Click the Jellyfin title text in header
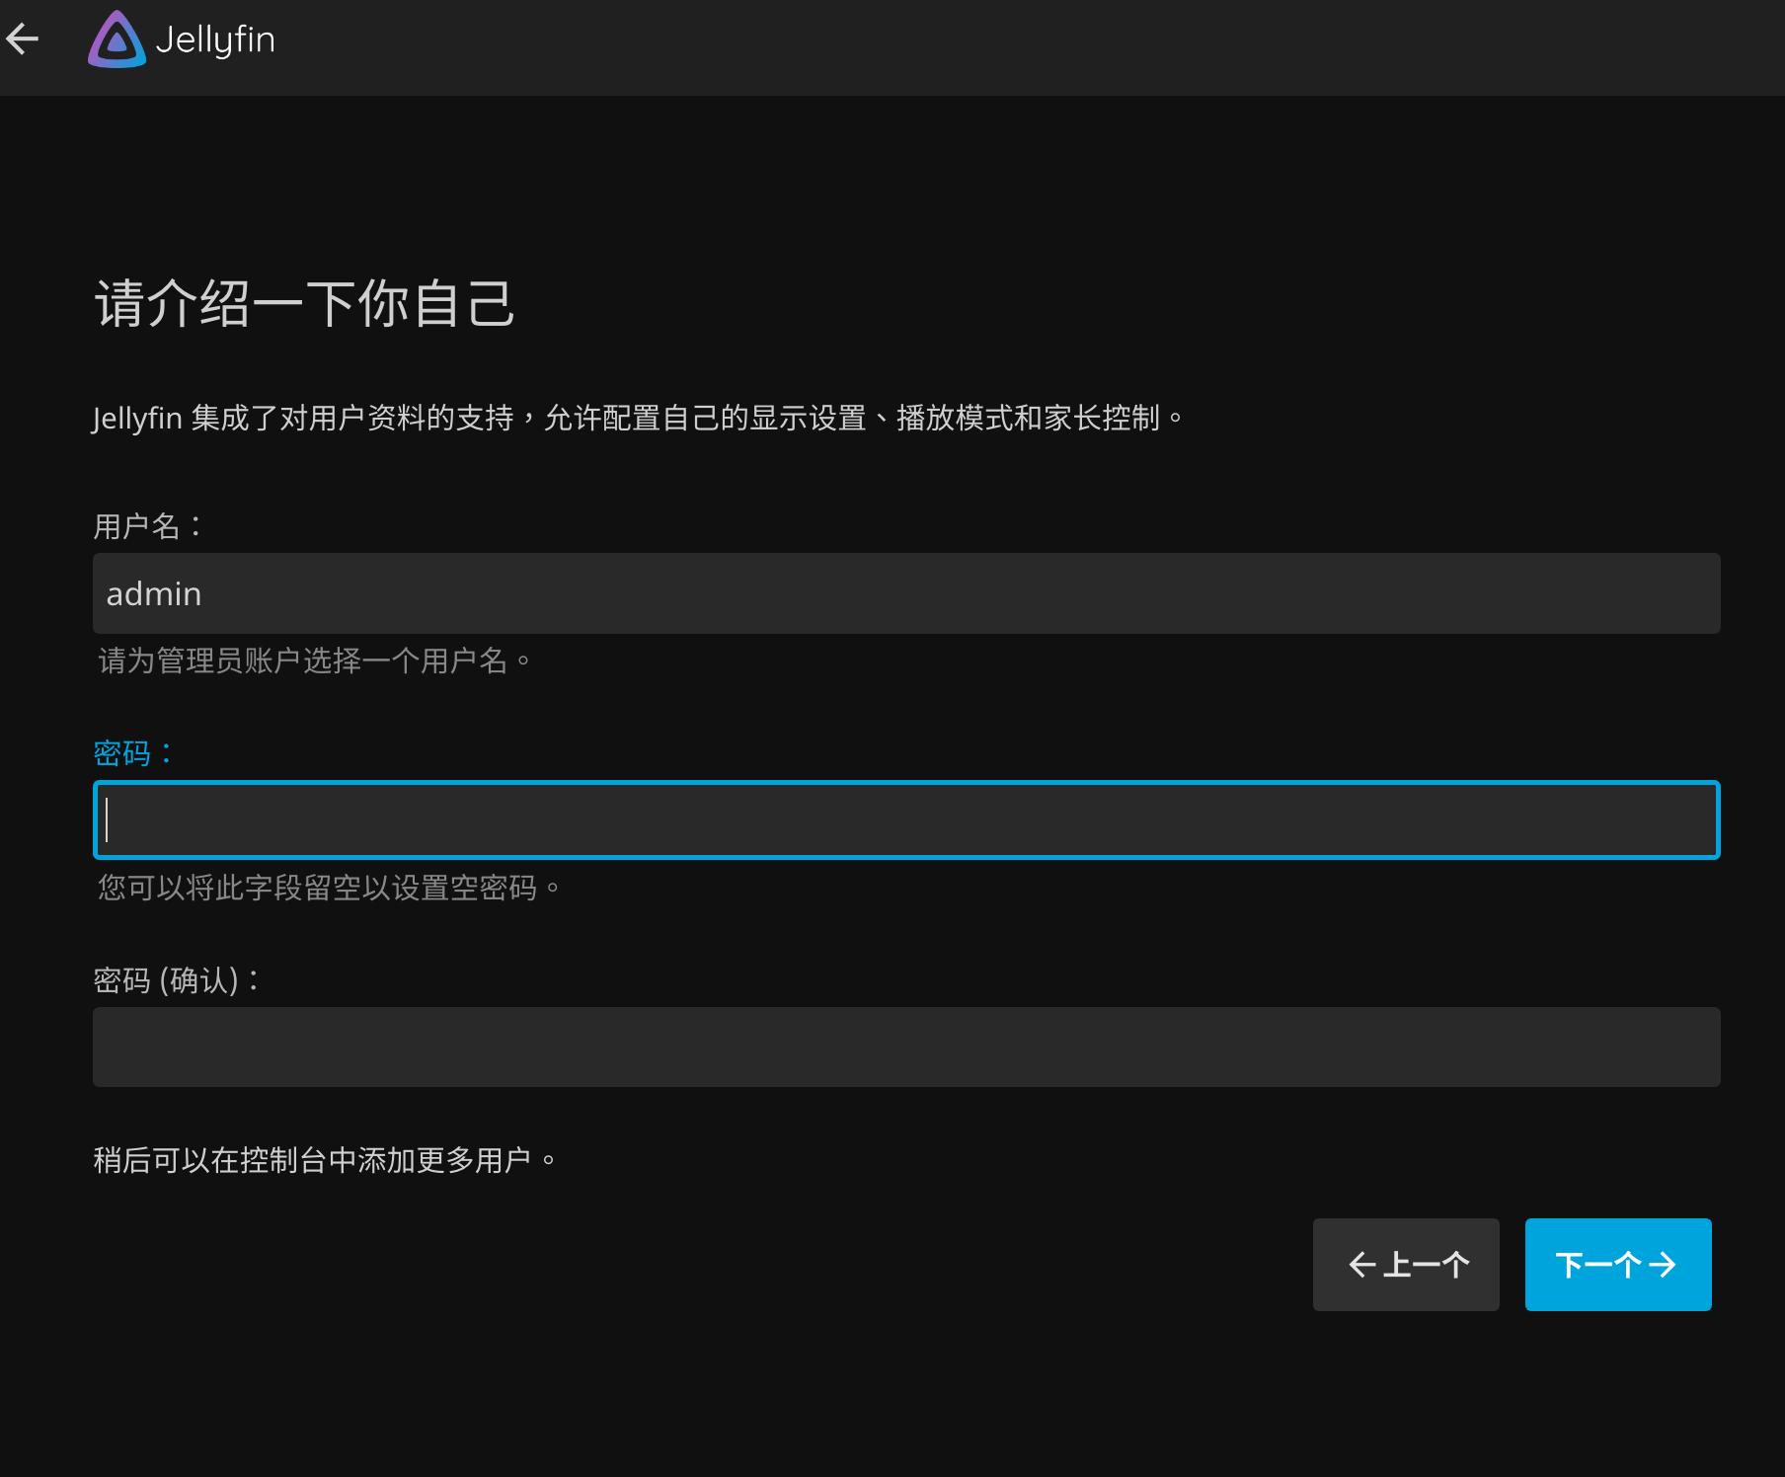Screen dimensions: 1785x1477 (215, 39)
